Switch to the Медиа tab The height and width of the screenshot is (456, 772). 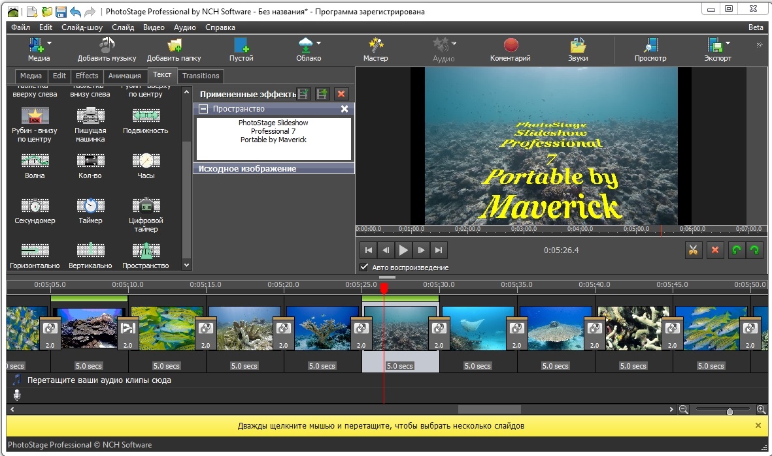pos(31,76)
